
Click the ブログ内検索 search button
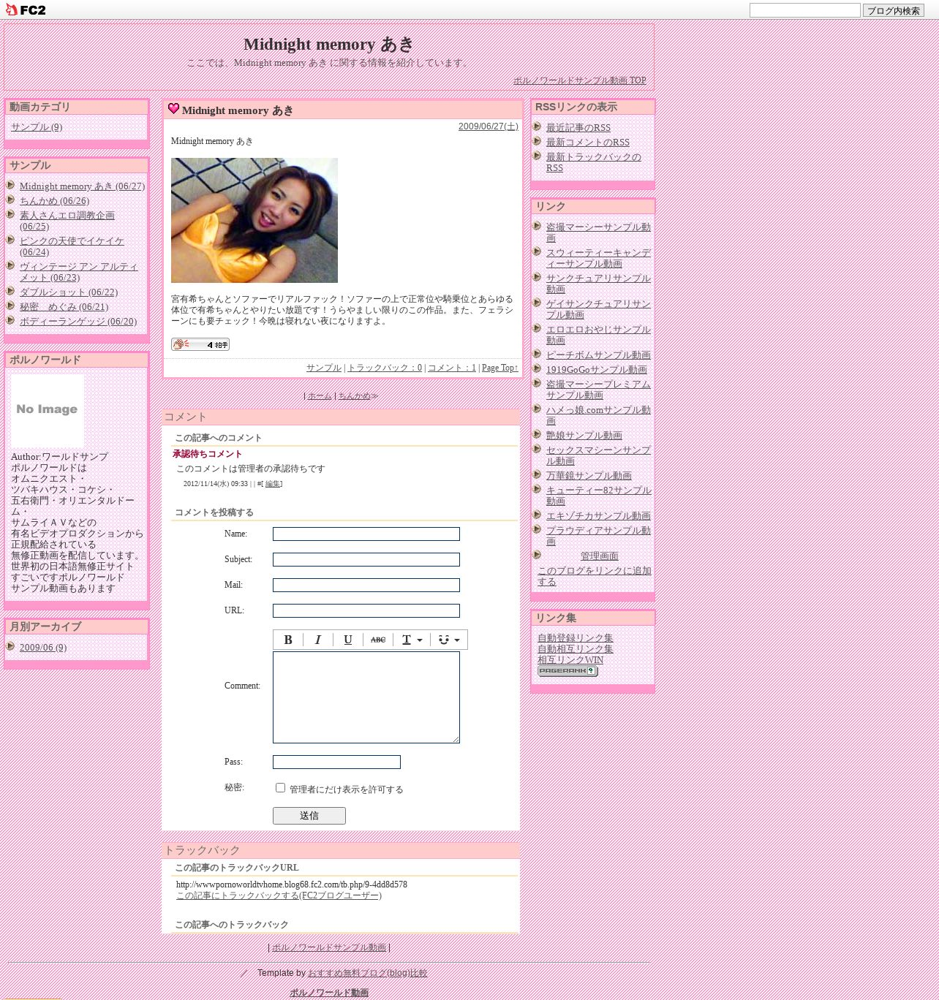pyautogui.click(x=893, y=10)
